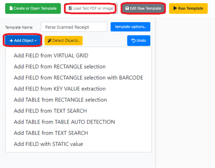This screenshot has height=168, width=215.
Task: Open the template options button
Action: [130, 27]
